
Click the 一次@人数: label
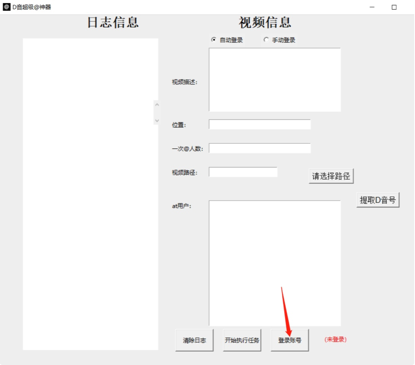[x=187, y=149]
